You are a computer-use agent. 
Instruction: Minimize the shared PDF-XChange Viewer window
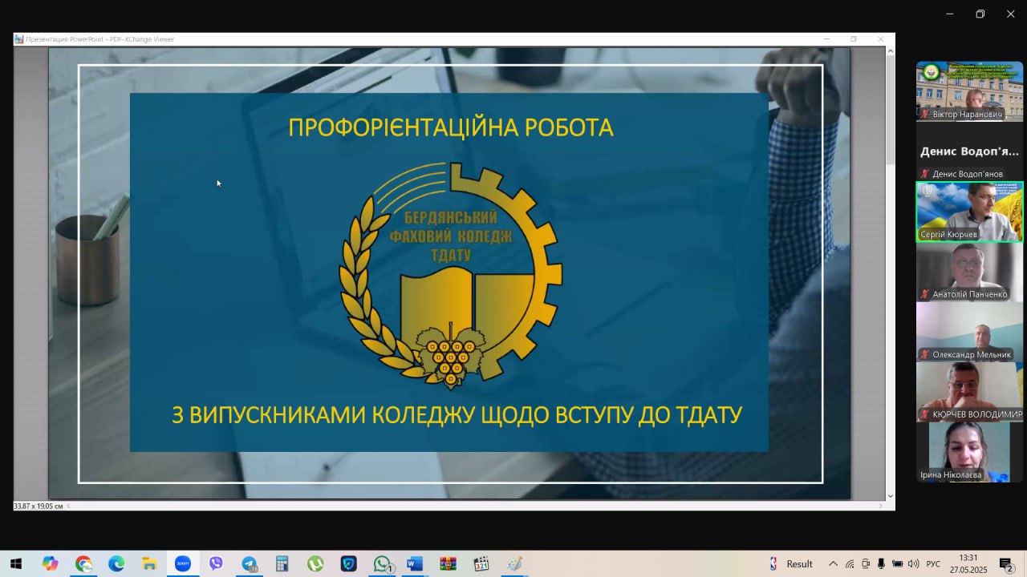coord(826,38)
